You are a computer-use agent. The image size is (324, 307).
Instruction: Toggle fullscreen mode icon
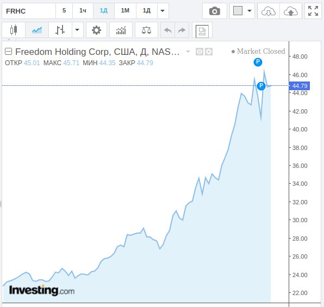click(313, 11)
